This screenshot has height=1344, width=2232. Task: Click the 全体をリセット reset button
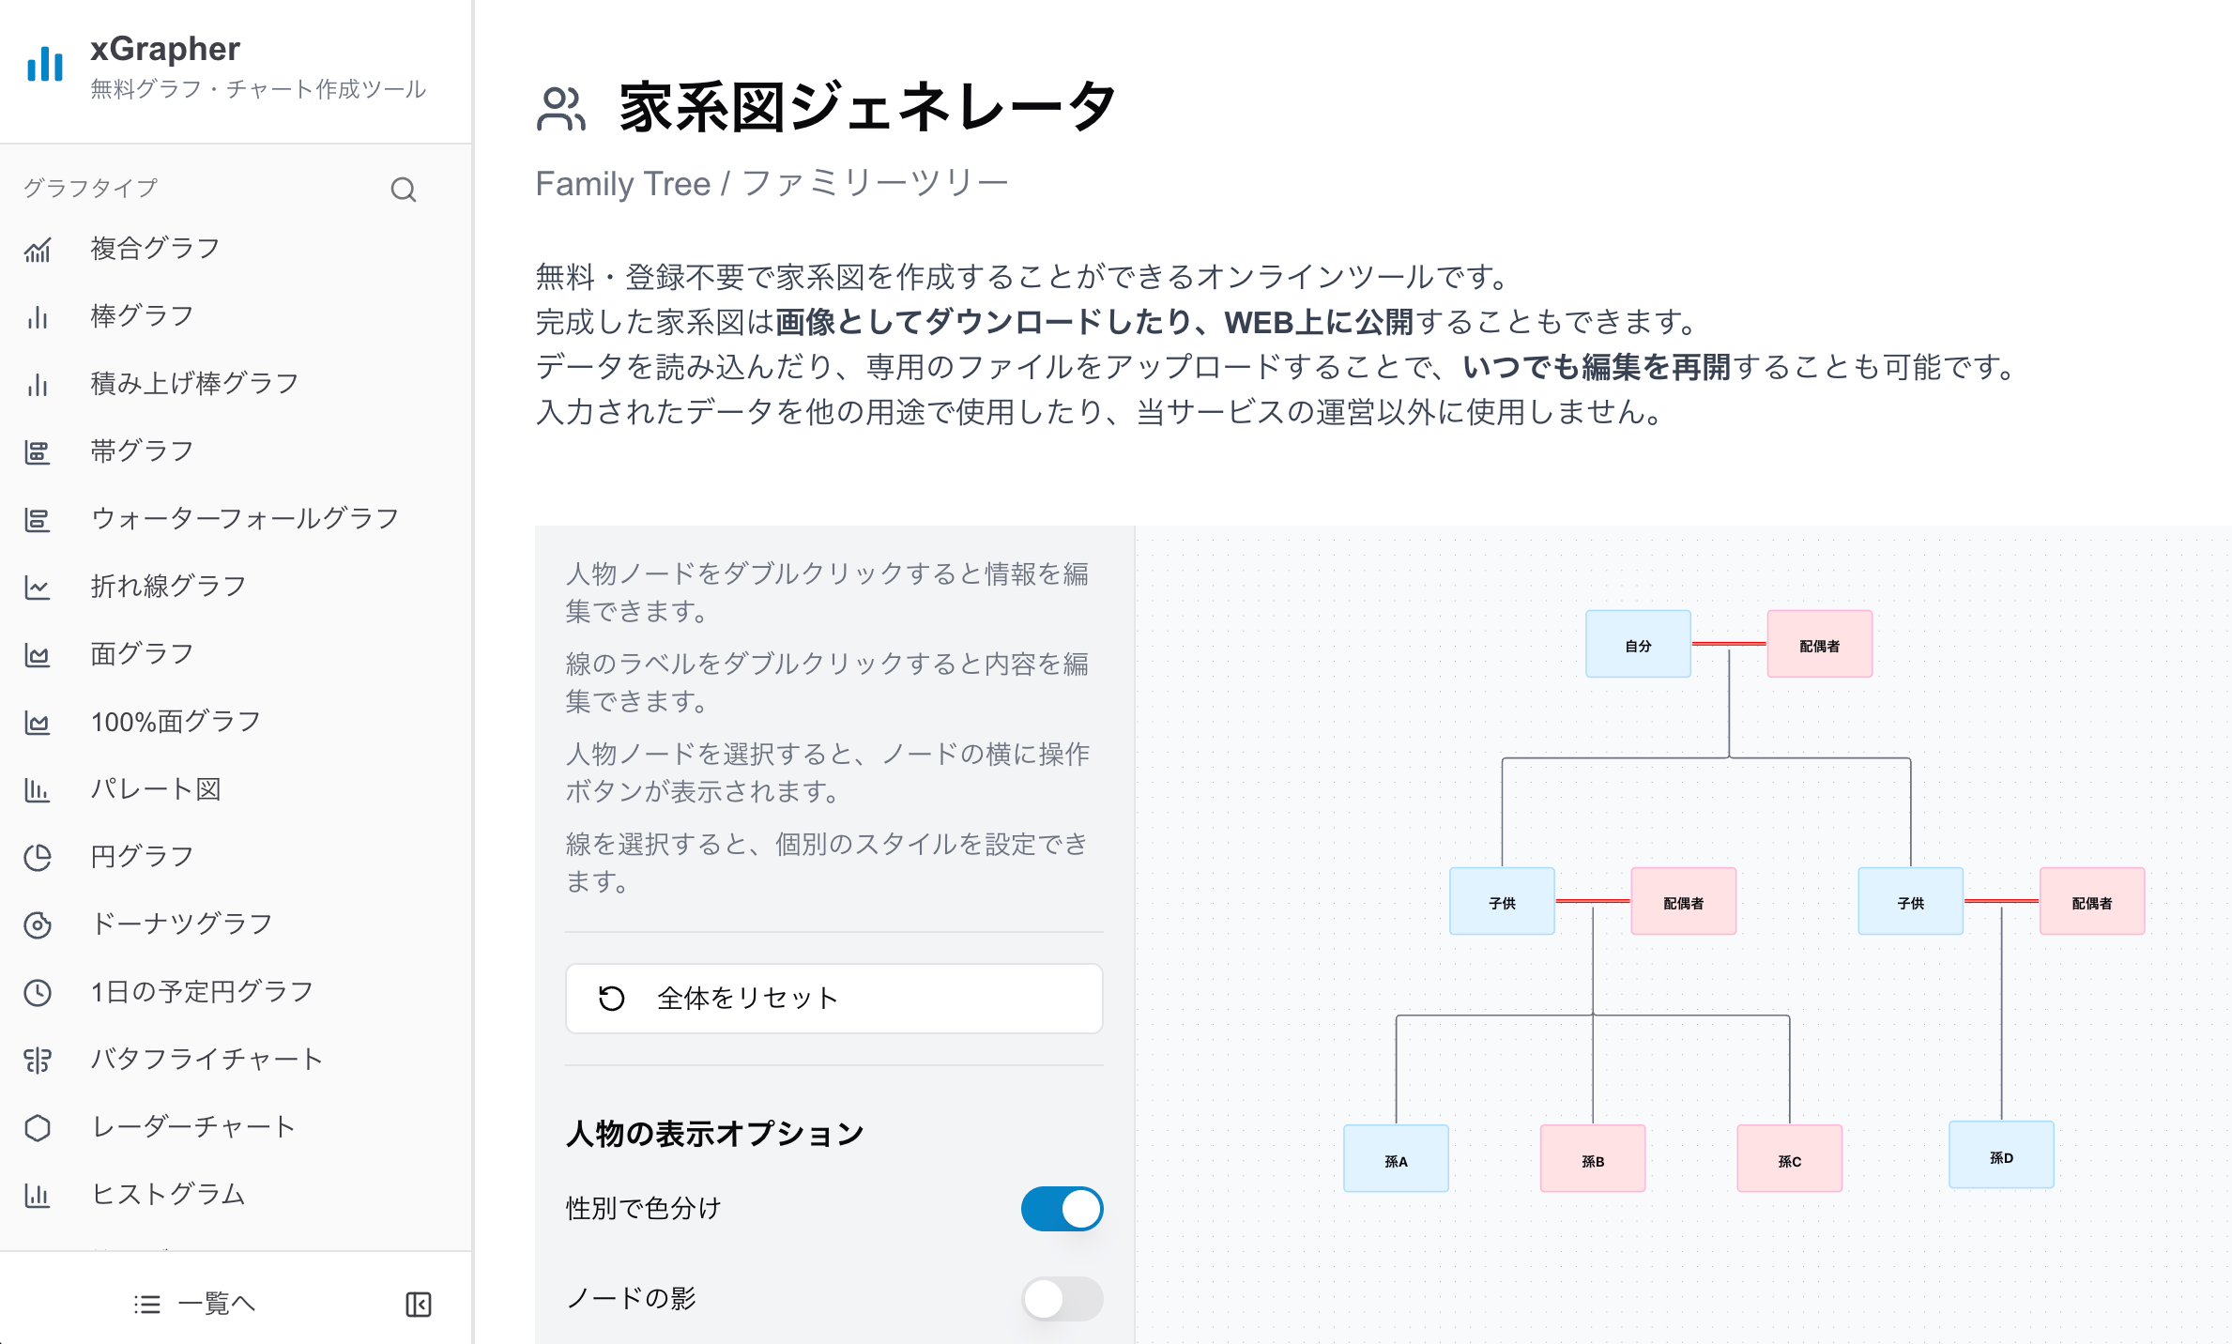833,998
